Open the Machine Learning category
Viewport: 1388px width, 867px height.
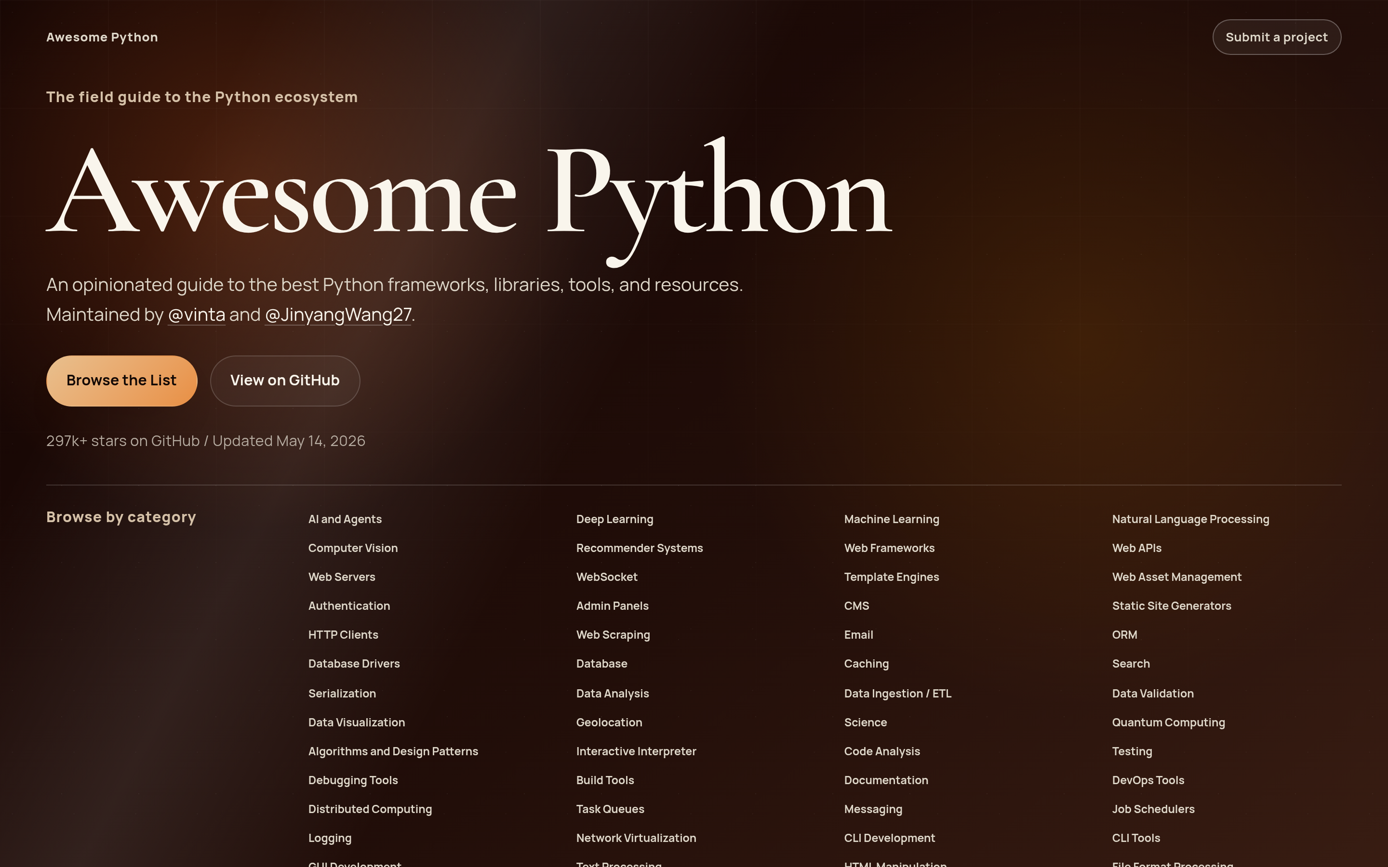[x=891, y=519]
